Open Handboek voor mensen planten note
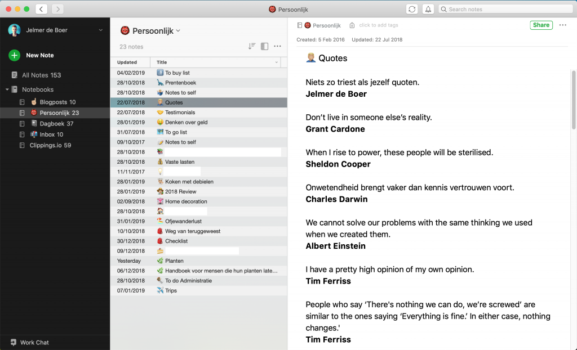 coord(199,271)
